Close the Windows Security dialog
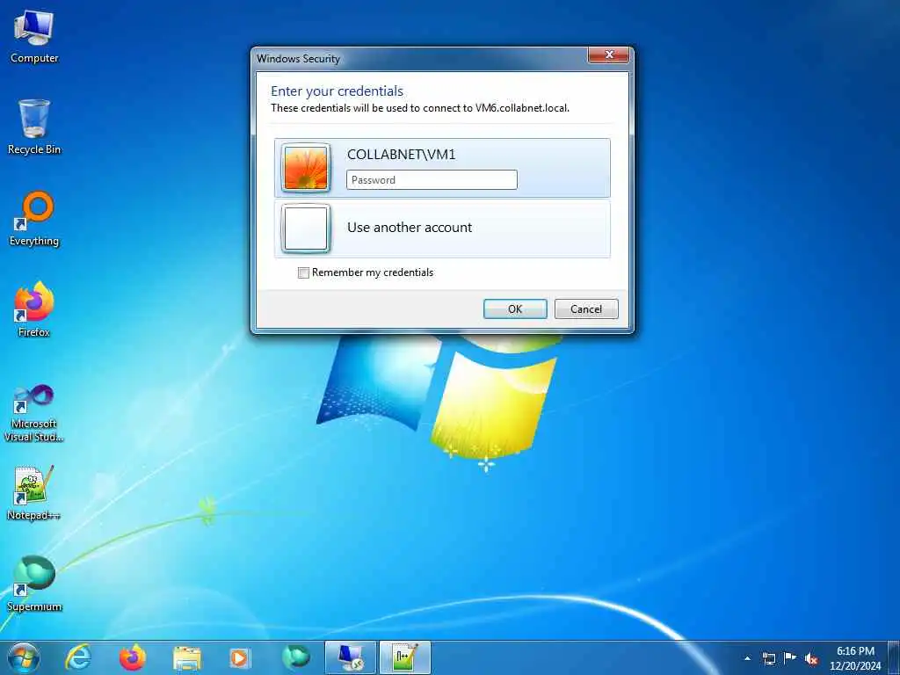Image resolution: width=900 pixels, height=675 pixels. click(x=608, y=55)
